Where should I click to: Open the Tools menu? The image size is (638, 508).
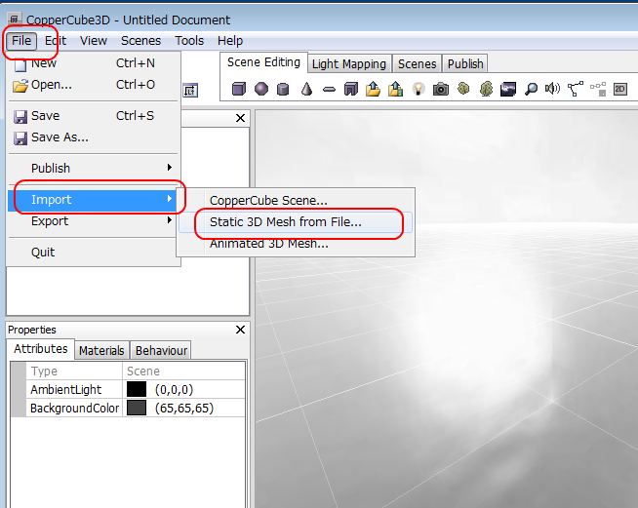(x=189, y=41)
